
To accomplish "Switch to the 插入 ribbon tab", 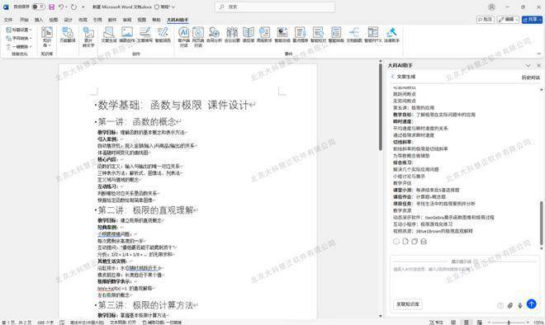I will tap(39, 20).
